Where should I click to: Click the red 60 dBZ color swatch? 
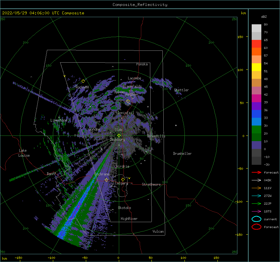[x=256, y=44]
